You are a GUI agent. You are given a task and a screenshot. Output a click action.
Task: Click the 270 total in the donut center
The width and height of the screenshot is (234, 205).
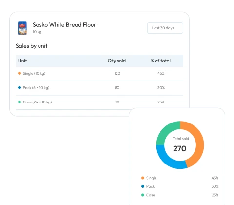tap(180, 148)
